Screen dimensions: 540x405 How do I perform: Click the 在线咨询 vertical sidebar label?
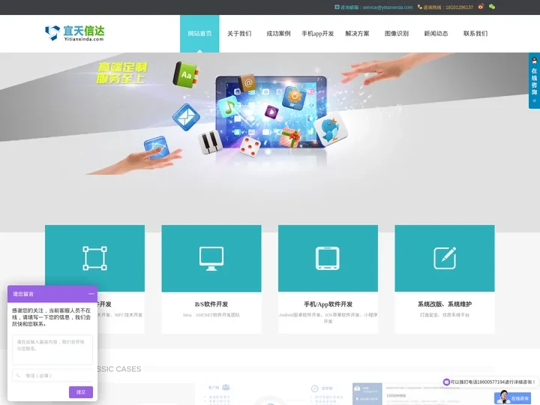coord(534,81)
